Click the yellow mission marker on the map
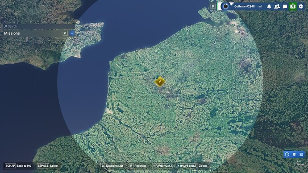Screen dimensions: 308x173 pyautogui.click(x=160, y=82)
